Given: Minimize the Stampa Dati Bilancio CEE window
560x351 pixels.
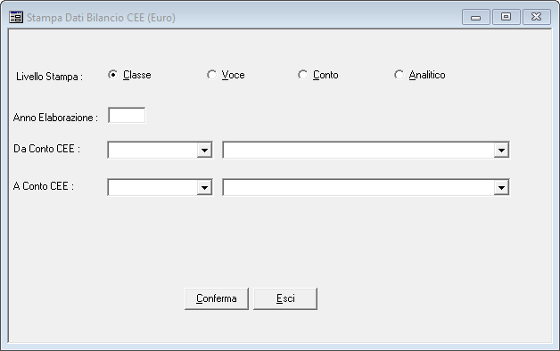Looking at the screenshot, I should [x=475, y=17].
